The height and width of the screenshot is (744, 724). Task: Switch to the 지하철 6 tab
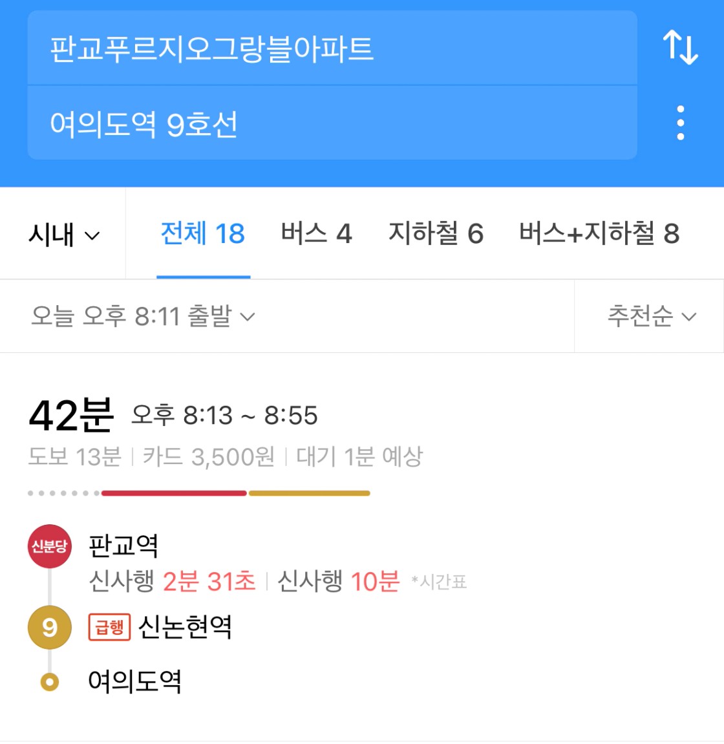[436, 233]
